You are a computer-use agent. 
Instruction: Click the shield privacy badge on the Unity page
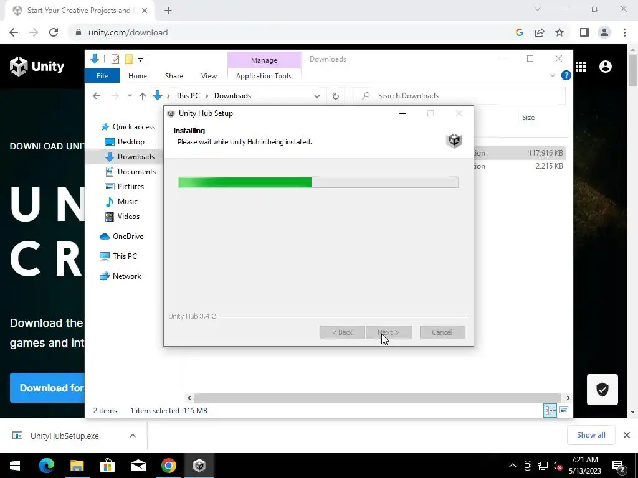[x=602, y=390]
